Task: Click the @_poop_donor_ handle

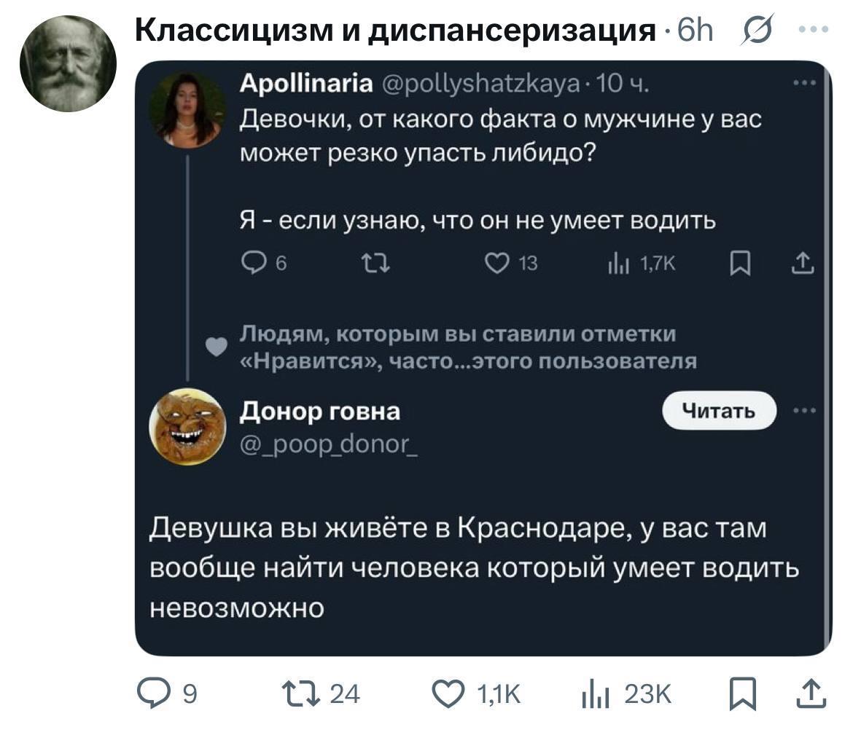Action: coord(329,441)
